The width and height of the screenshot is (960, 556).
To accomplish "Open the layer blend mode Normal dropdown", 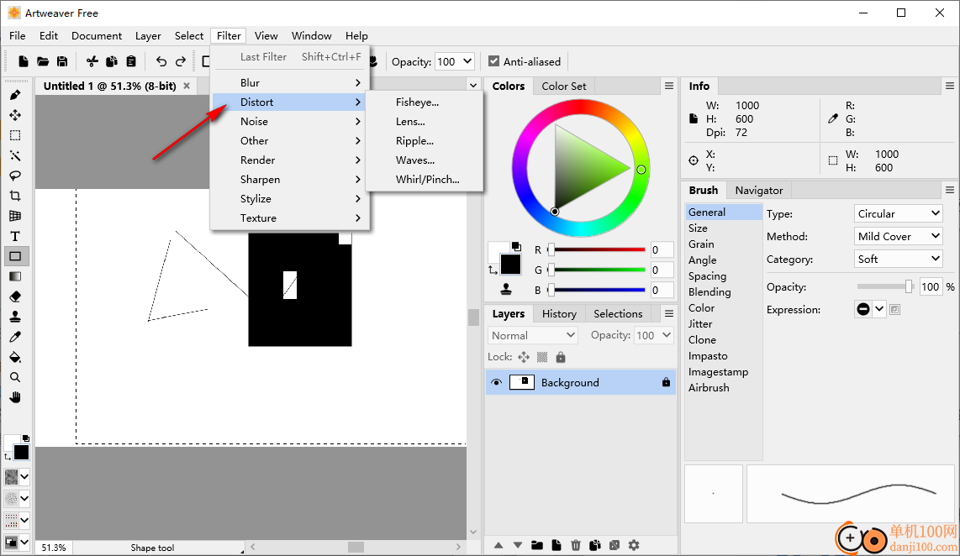I will [x=533, y=335].
